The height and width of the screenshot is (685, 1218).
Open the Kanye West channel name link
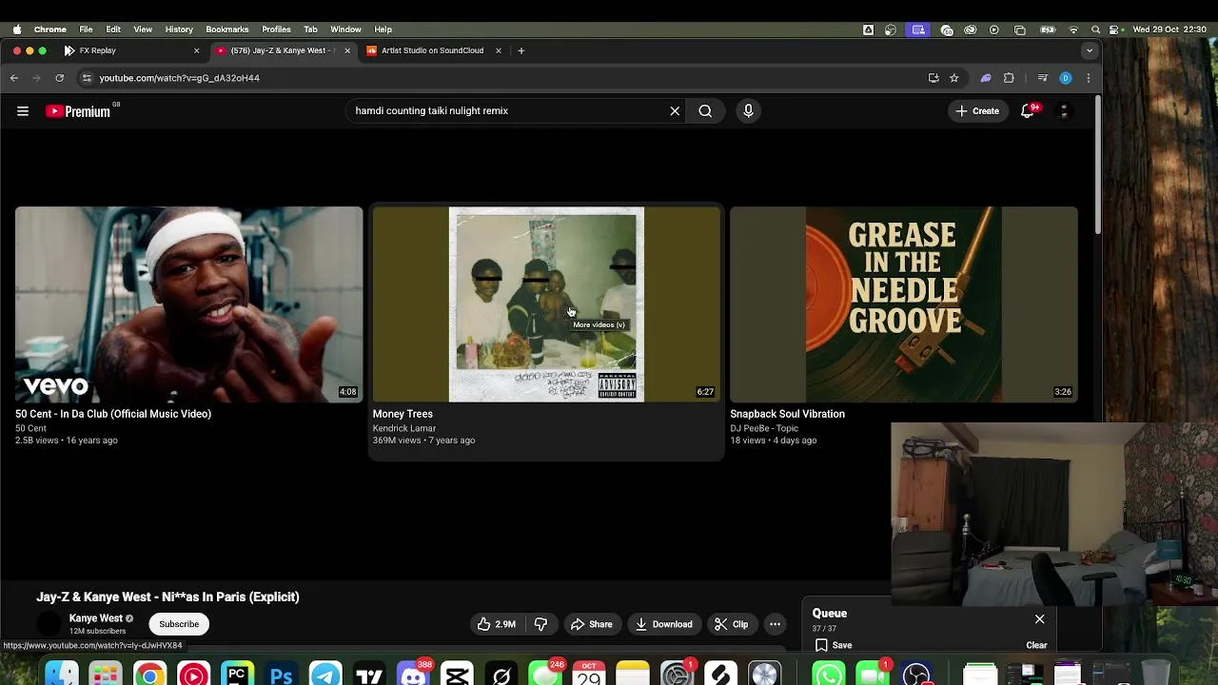(x=95, y=618)
